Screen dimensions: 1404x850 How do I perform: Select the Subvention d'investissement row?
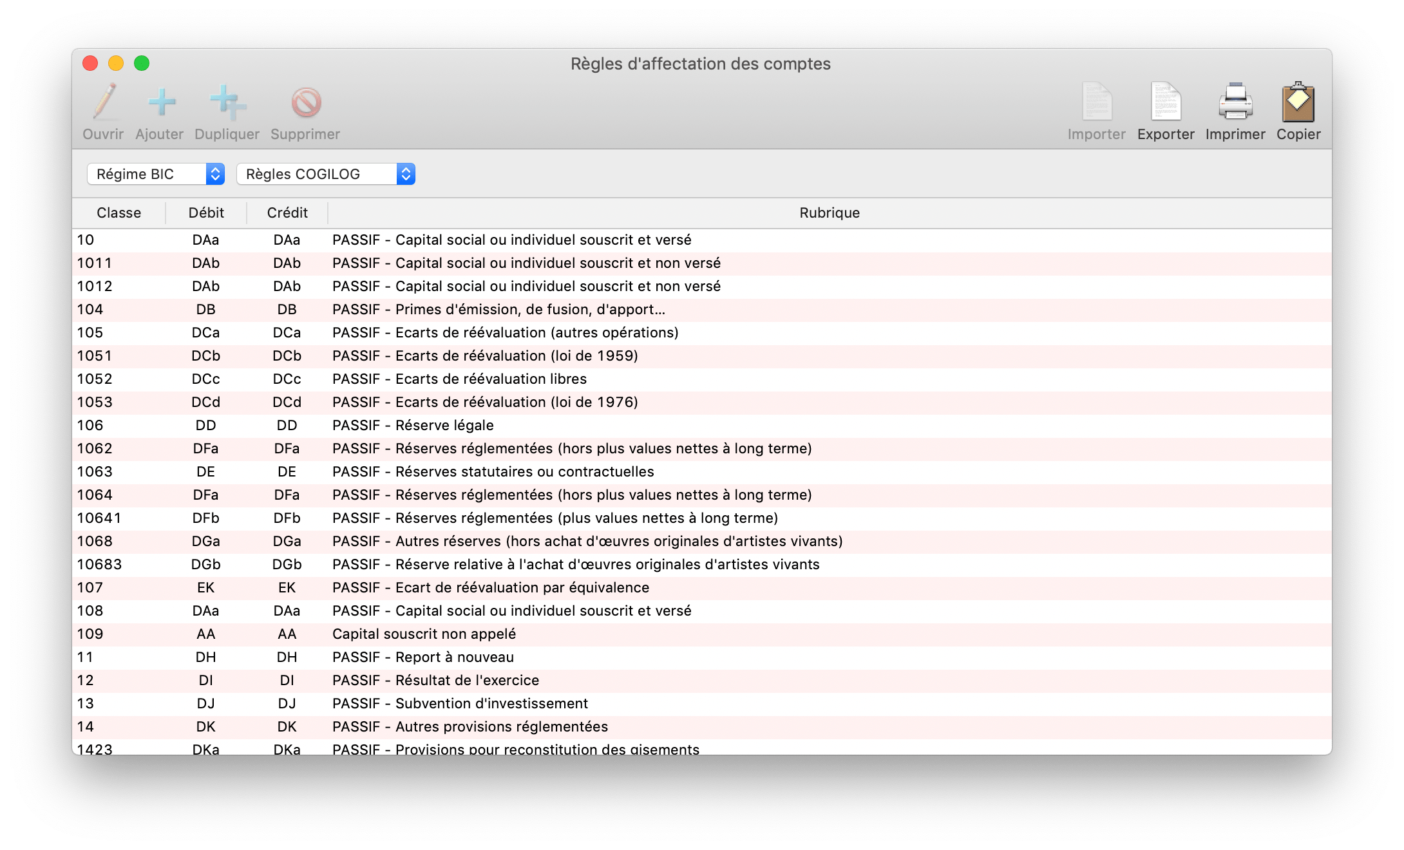[702, 703]
